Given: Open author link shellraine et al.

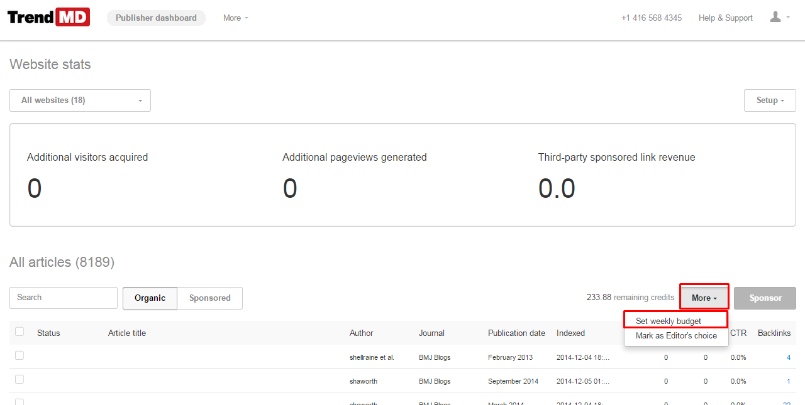Looking at the screenshot, I should (x=372, y=357).
